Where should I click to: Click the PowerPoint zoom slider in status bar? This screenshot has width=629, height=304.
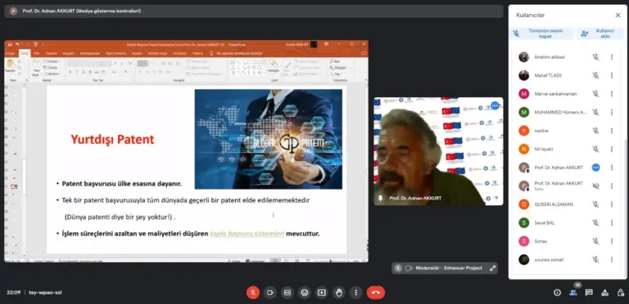coord(331,261)
